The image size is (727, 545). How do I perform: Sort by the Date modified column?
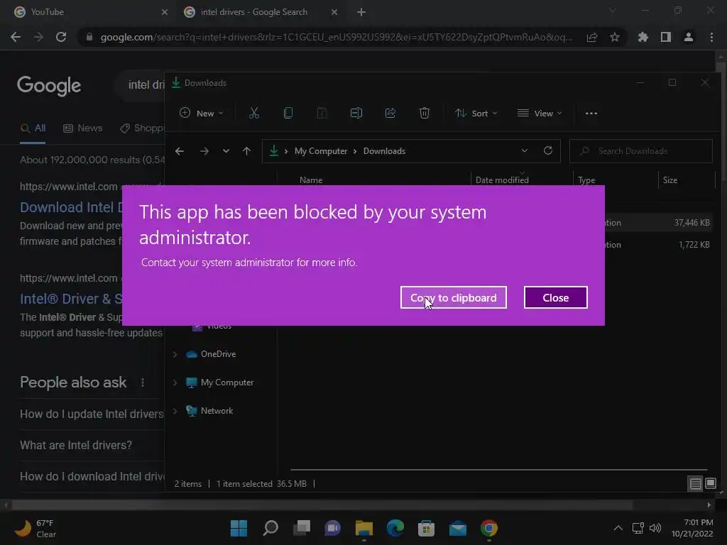pyautogui.click(x=502, y=180)
